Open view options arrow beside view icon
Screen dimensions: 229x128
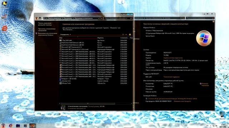[126, 34]
